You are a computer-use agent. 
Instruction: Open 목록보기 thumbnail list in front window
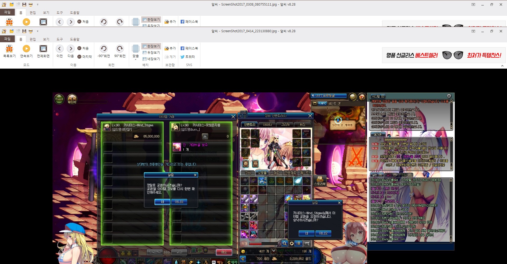10,51
